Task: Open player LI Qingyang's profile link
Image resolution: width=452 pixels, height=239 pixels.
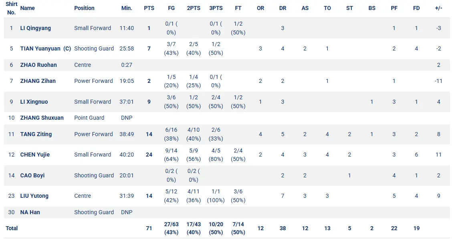Action: pos(35,28)
